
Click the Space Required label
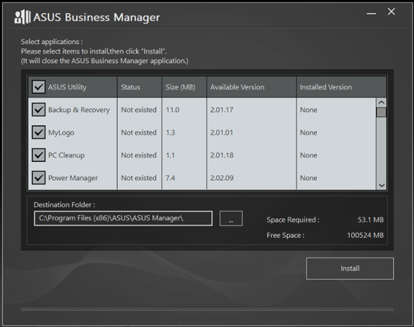[293, 220]
